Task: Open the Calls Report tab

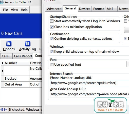Action: click(x=23, y=56)
